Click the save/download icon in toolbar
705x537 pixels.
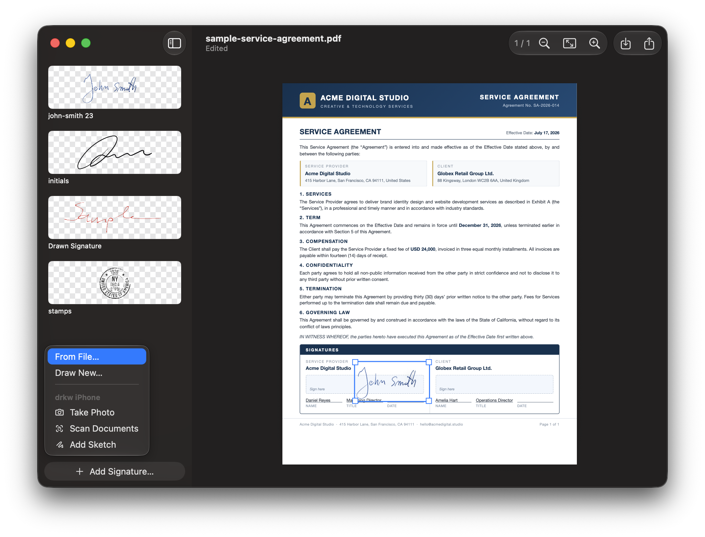[x=626, y=43]
